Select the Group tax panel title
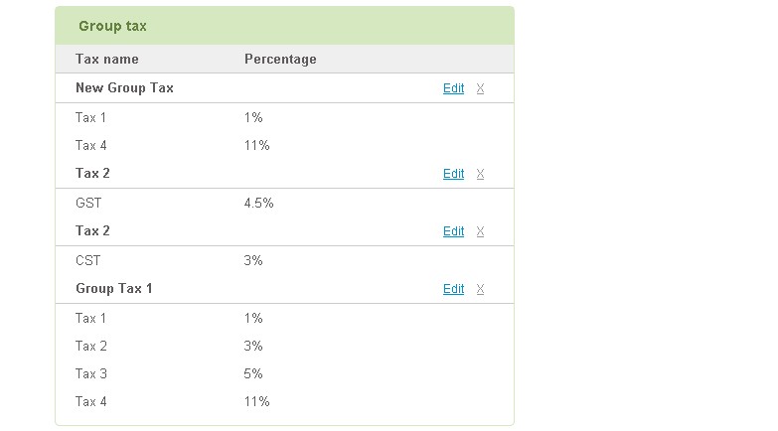This screenshot has height=431, width=778. tap(112, 26)
